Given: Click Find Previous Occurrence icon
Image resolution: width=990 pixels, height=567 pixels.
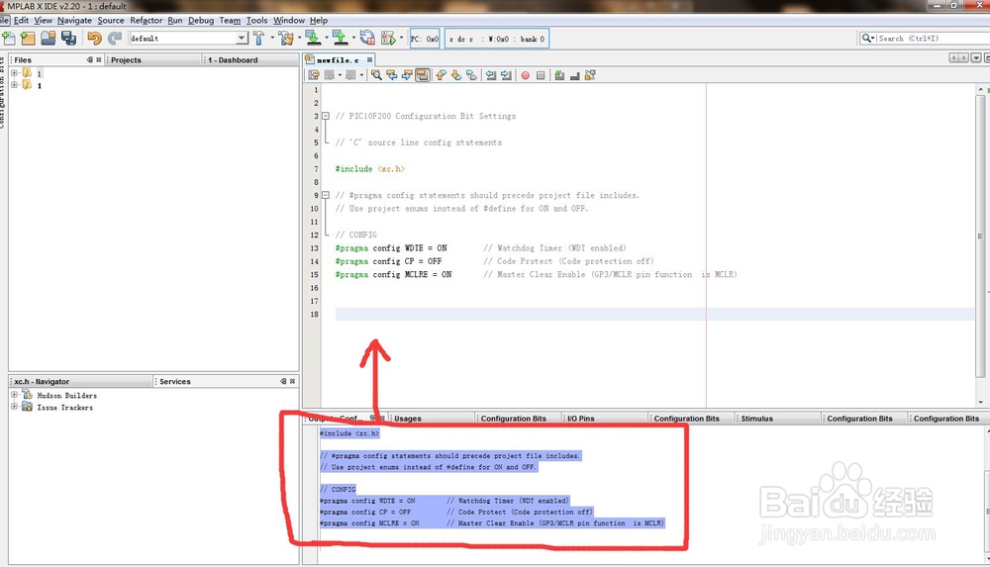Looking at the screenshot, I should (391, 75).
